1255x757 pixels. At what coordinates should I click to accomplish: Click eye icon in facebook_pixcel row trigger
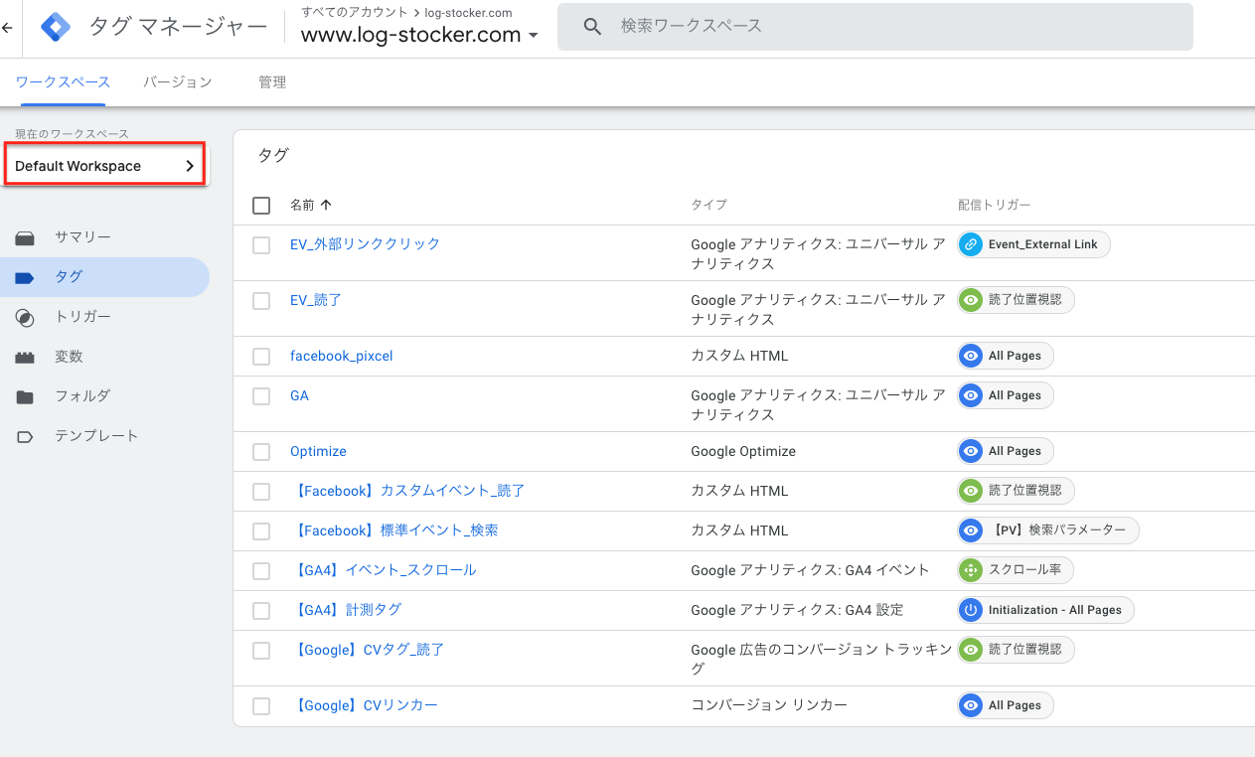[971, 356]
